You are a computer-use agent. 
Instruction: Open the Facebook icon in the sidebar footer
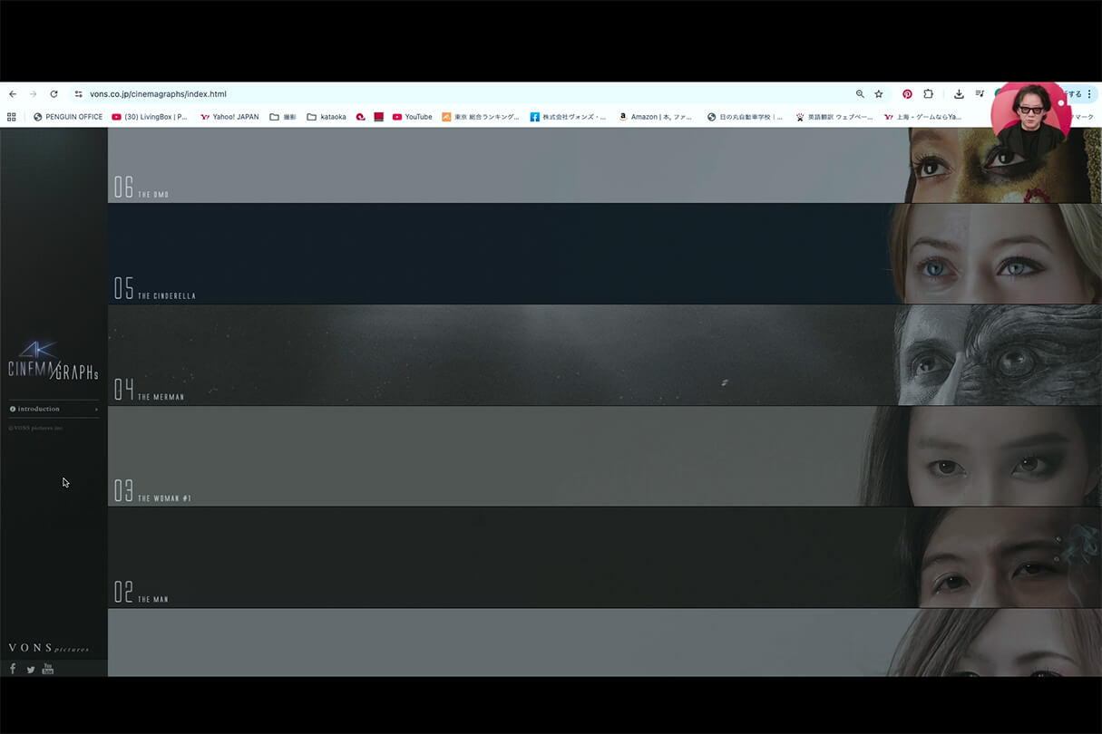click(13, 669)
